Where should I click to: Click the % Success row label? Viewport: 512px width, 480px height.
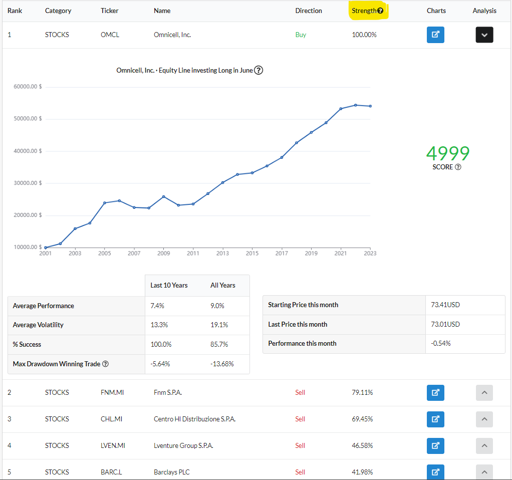pos(27,345)
